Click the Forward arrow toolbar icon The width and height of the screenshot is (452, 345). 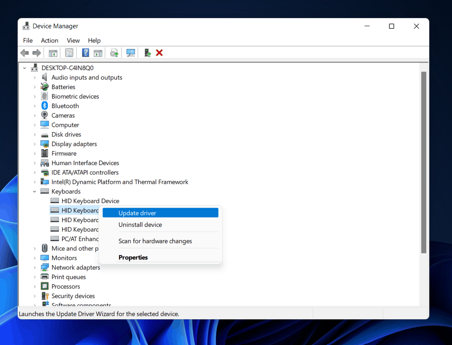click(x=37, y=53)
